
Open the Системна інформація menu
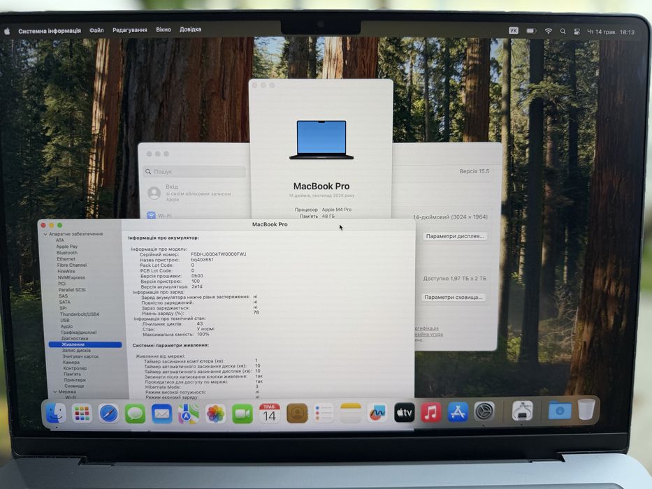pos(50,31)
